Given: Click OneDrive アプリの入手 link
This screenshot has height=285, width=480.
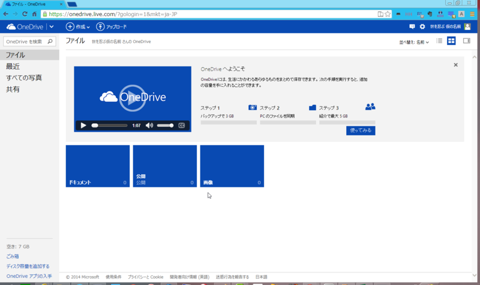Looking at the screenshot, I should [x=29, y=276].
